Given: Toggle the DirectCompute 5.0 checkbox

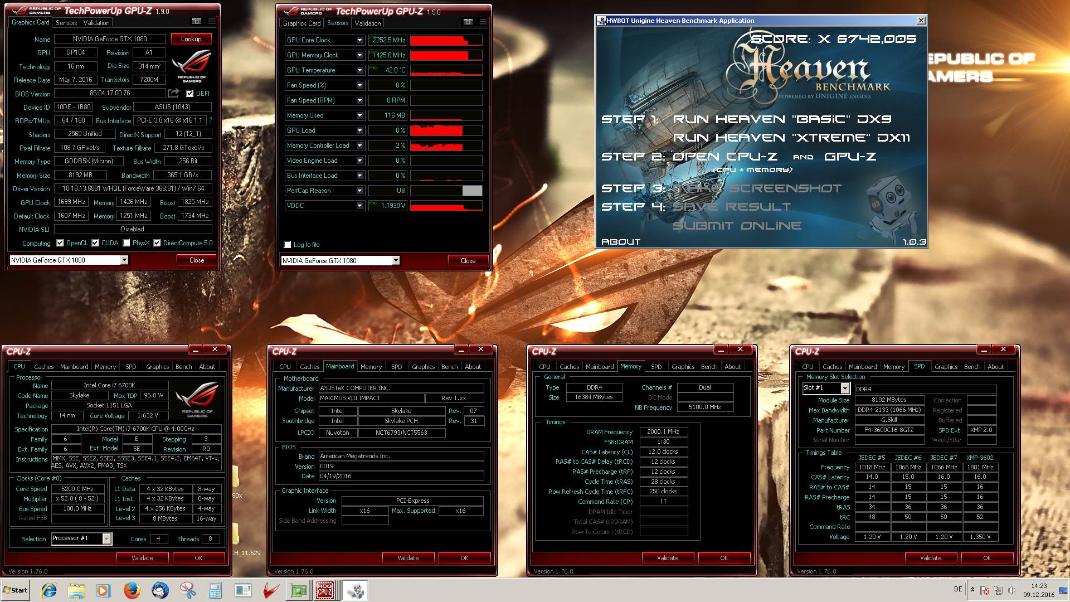Looking at the screenshot, I should (x=157, y=243).
